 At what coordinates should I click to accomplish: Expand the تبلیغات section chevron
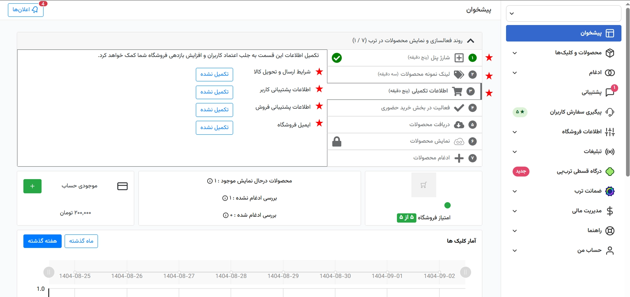[x=515, y=152]
